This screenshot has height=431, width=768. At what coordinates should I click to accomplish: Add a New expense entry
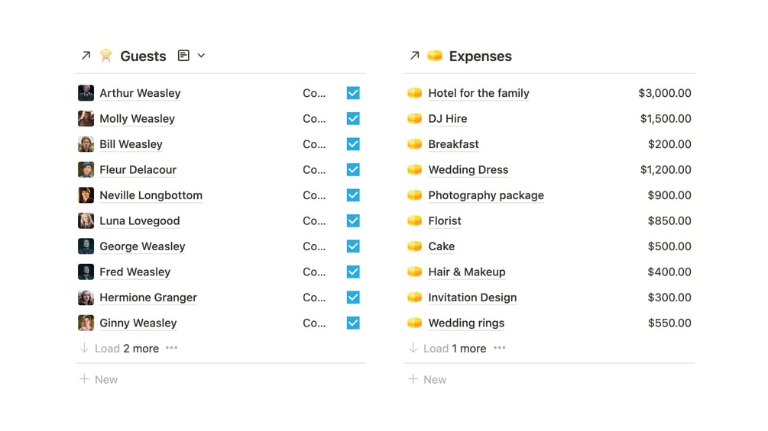click(428, 379)
